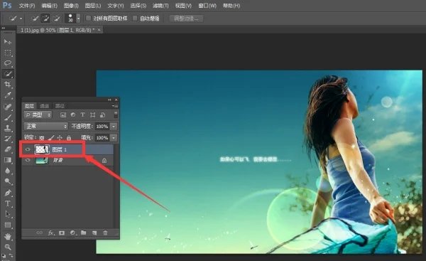Click Add to Selection mode in options bar
Screen dimensions: 426x261
[45, 18]
